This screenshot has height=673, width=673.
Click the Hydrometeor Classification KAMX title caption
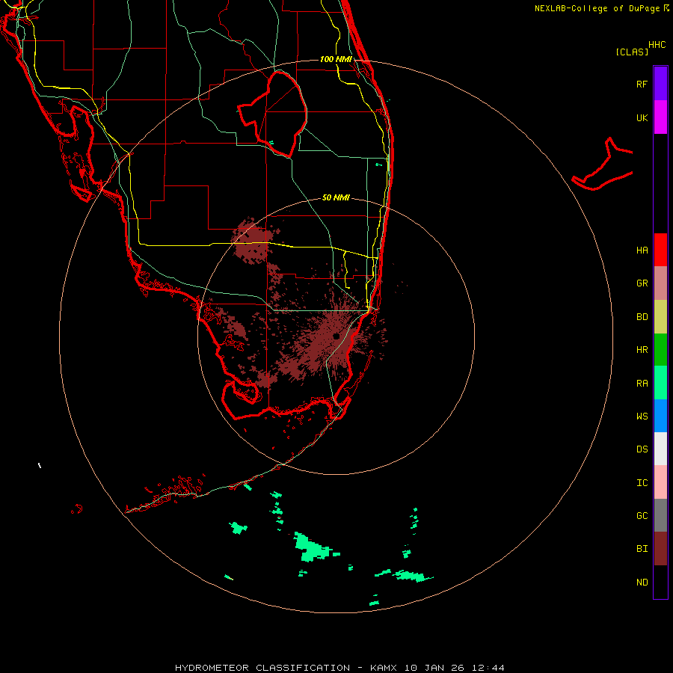point(339,668)
